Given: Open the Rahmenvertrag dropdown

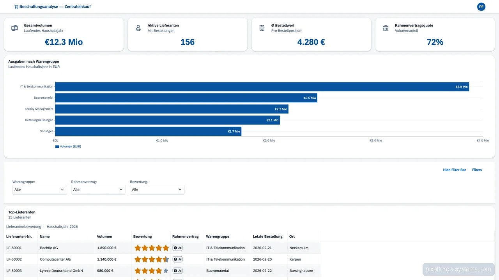Looking at the screenshot, I should [98, 189].
